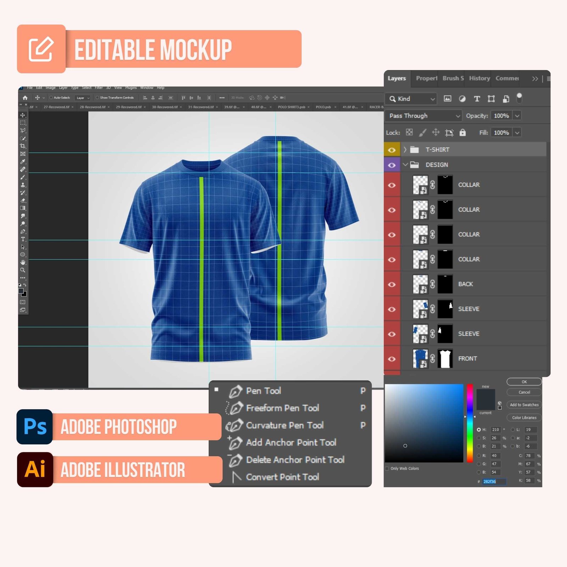Hide the T-SHIRT group with eye icon
The image size is (567, 567).
point(392,150)
